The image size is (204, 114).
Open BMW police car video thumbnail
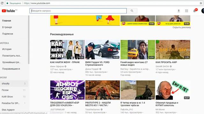[x=103, y=50]
